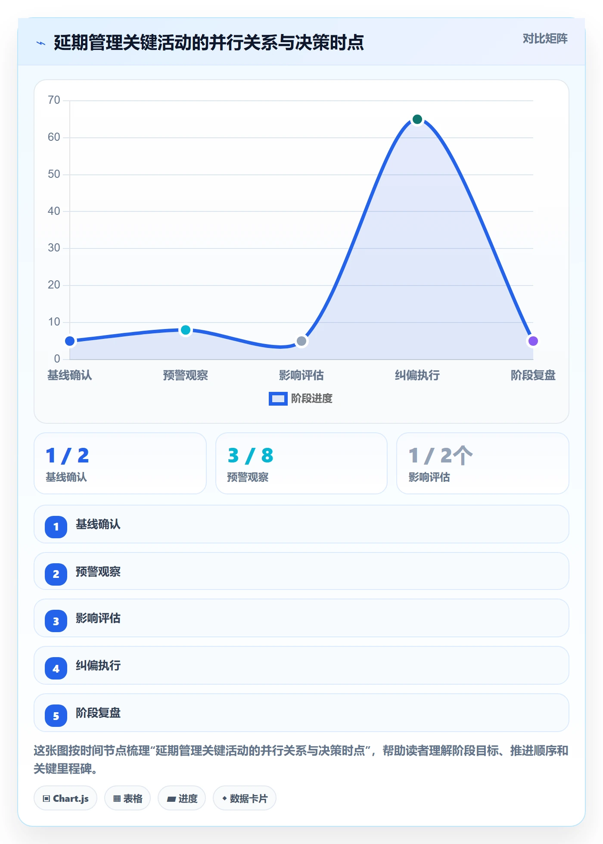Click the number 5 badge for 阶段复盘
The width and height of the screenshot is (603, 844).
(56, 716)
